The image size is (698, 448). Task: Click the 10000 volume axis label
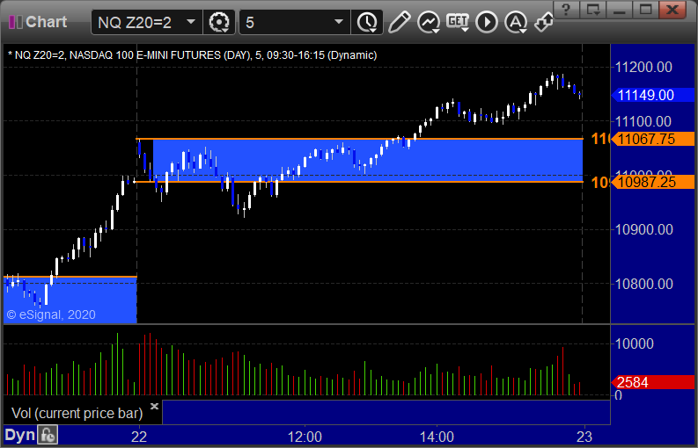click(634, 343)
